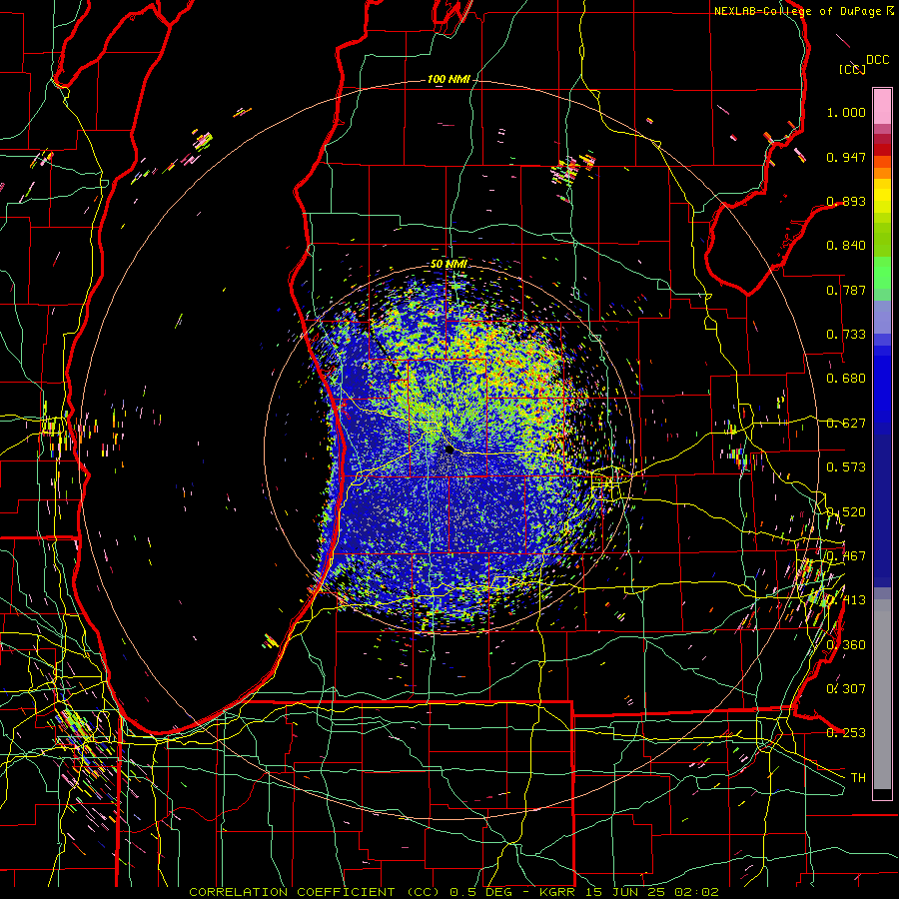Click the 0.893 scale value
Image resolution: width=899 pixels, height=899 pixels.
[x=846, y=201]
